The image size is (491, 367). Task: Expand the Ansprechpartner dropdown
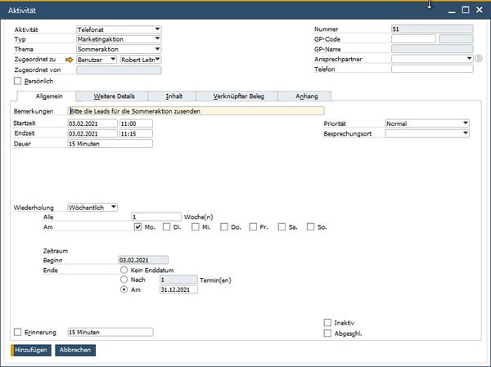[x=432, y=59]
